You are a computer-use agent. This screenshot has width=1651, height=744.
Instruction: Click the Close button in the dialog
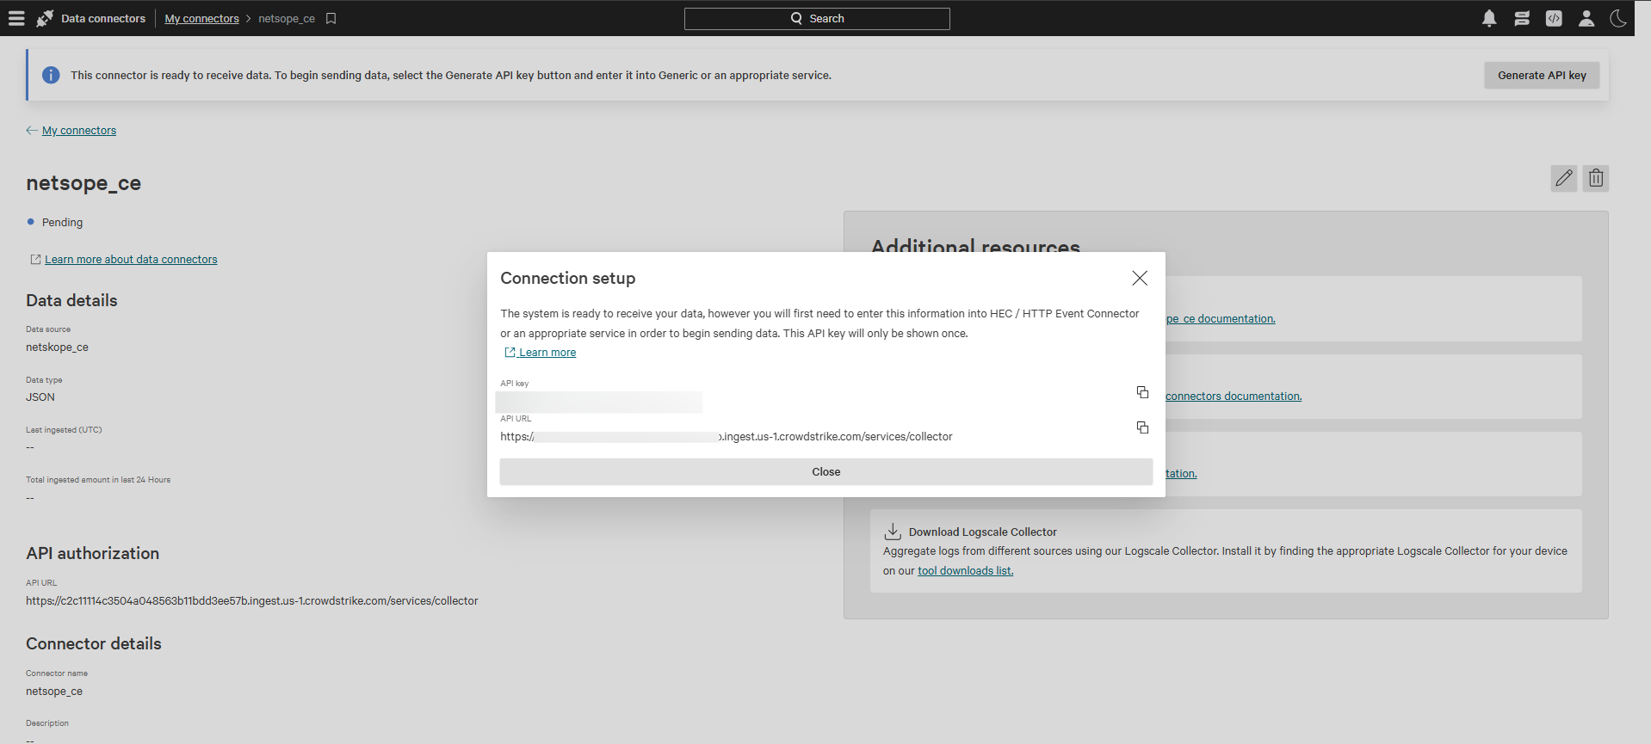[826, 471]
